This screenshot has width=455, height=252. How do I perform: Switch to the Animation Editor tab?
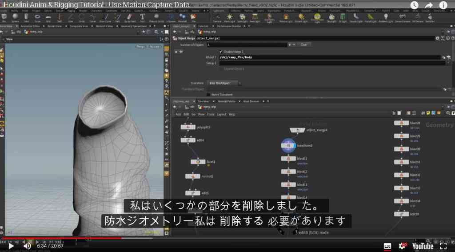30,26
